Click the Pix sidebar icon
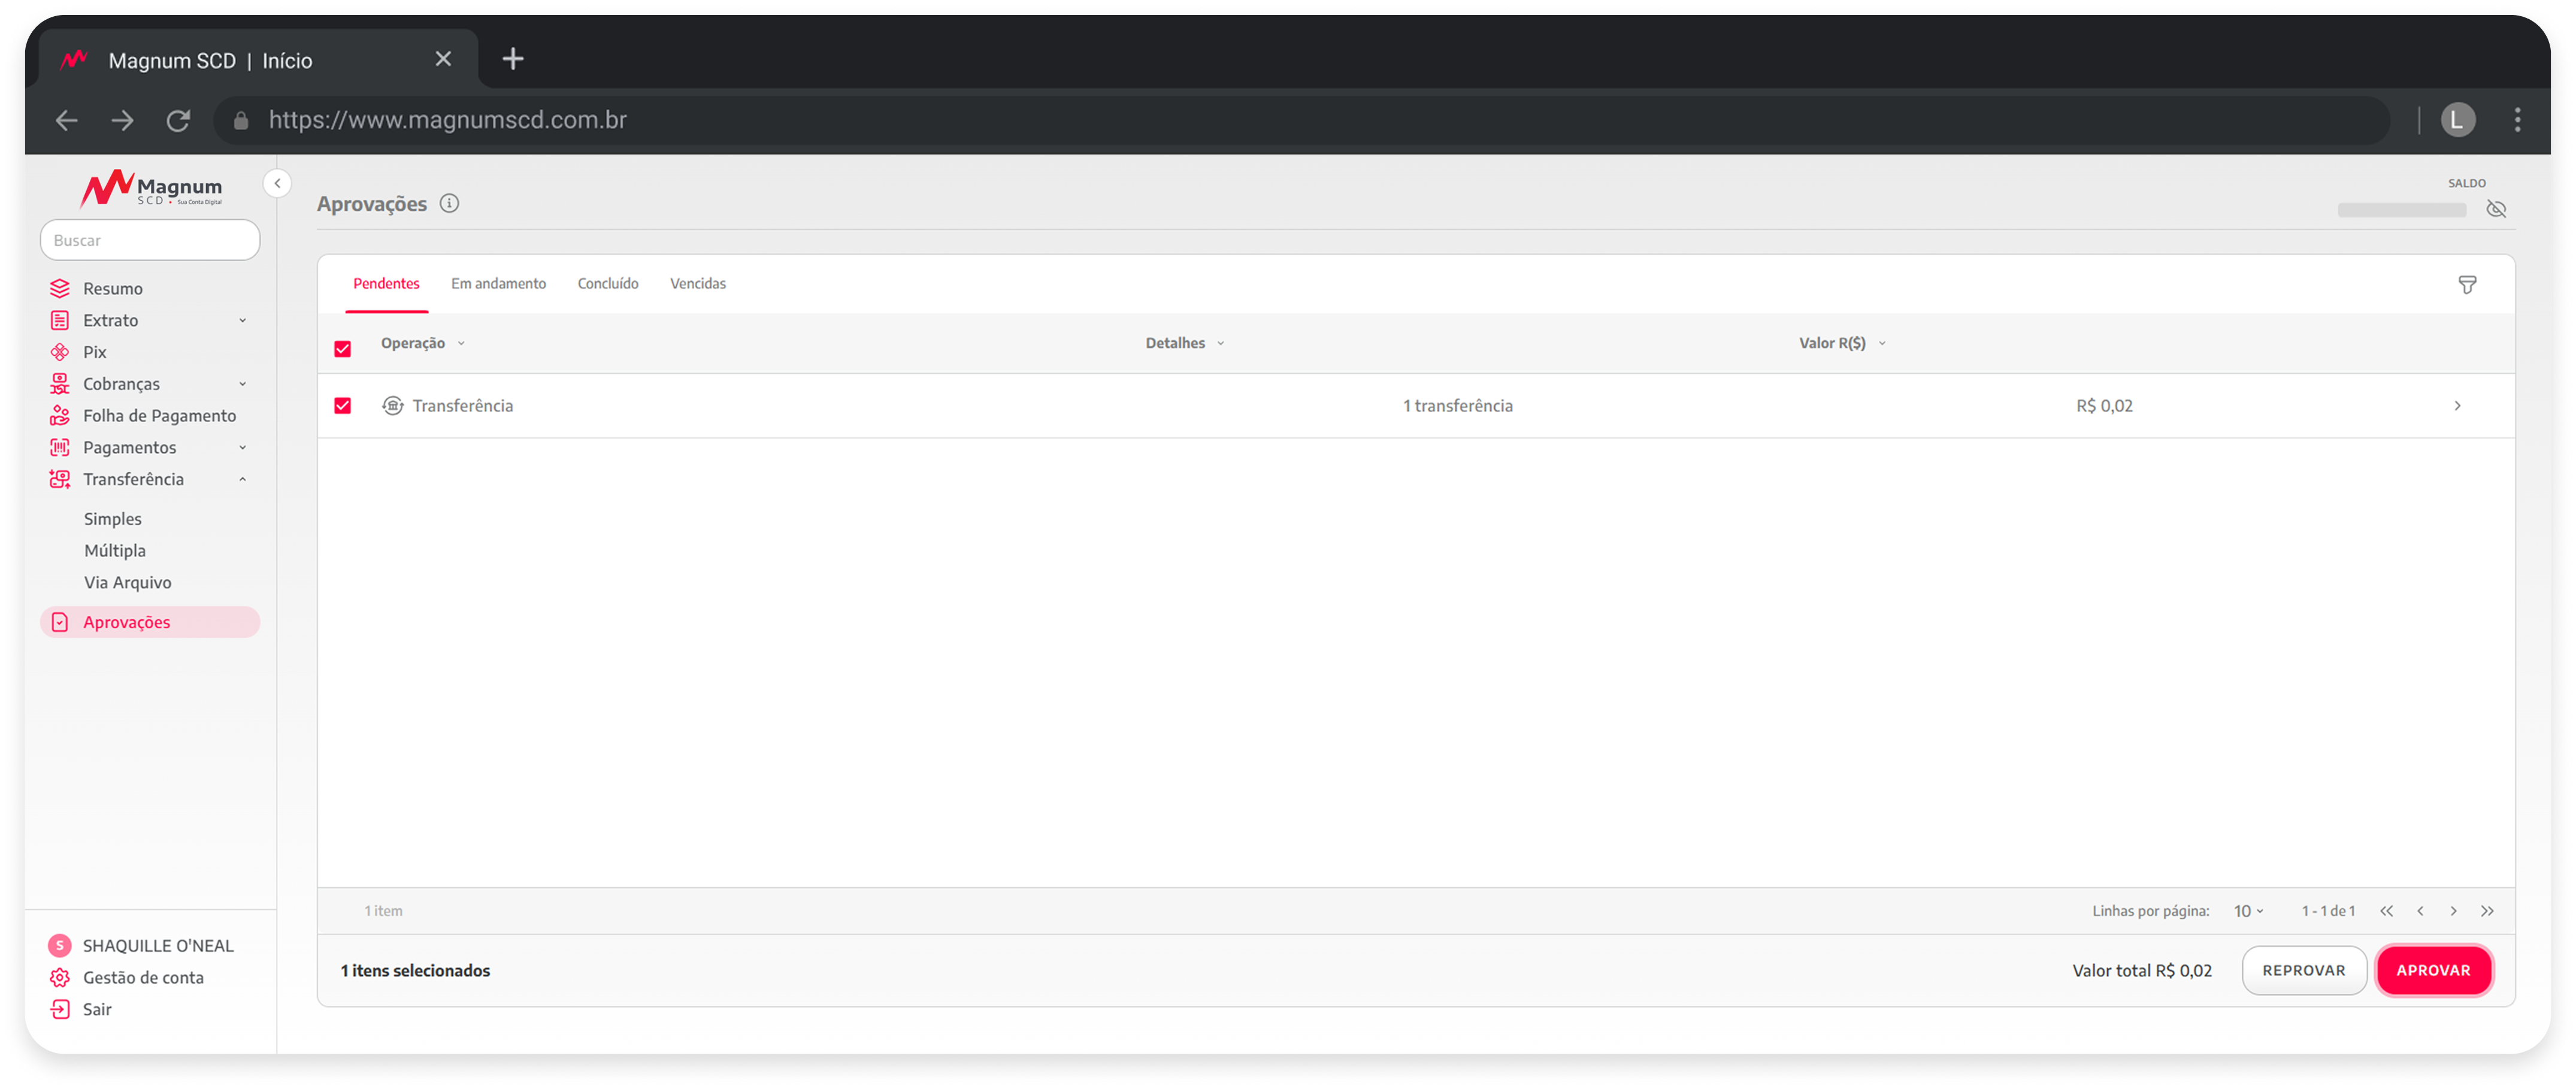The width and height of the screenshot is (2576, 1089). click(x=60, y=352)
